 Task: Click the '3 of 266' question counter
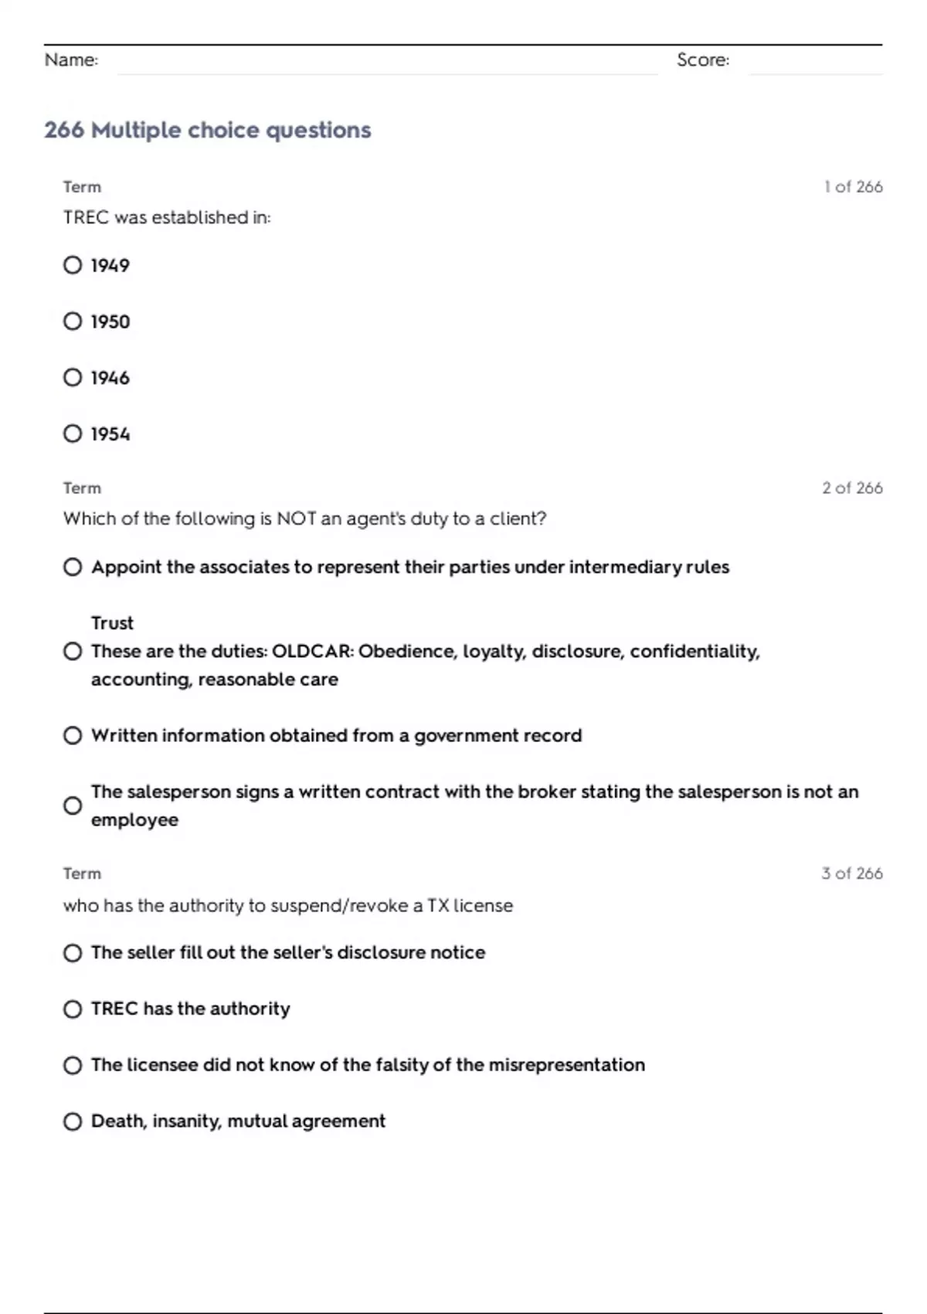(x=852, y=873)
